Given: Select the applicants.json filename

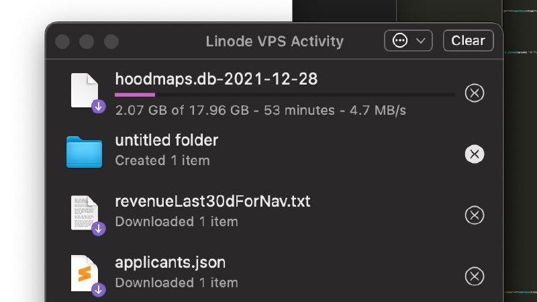Looking at the screenshot, I should point(170,262).
